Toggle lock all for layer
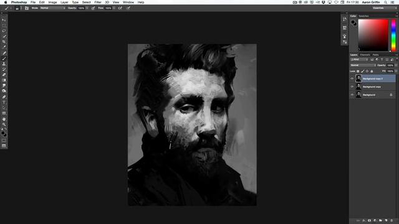 point(372,72)
